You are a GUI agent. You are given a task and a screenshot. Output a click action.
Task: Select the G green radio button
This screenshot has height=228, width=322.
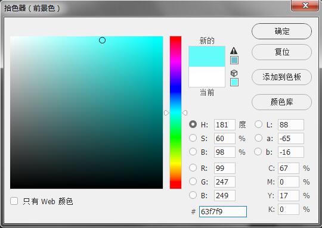coord(193,182)
